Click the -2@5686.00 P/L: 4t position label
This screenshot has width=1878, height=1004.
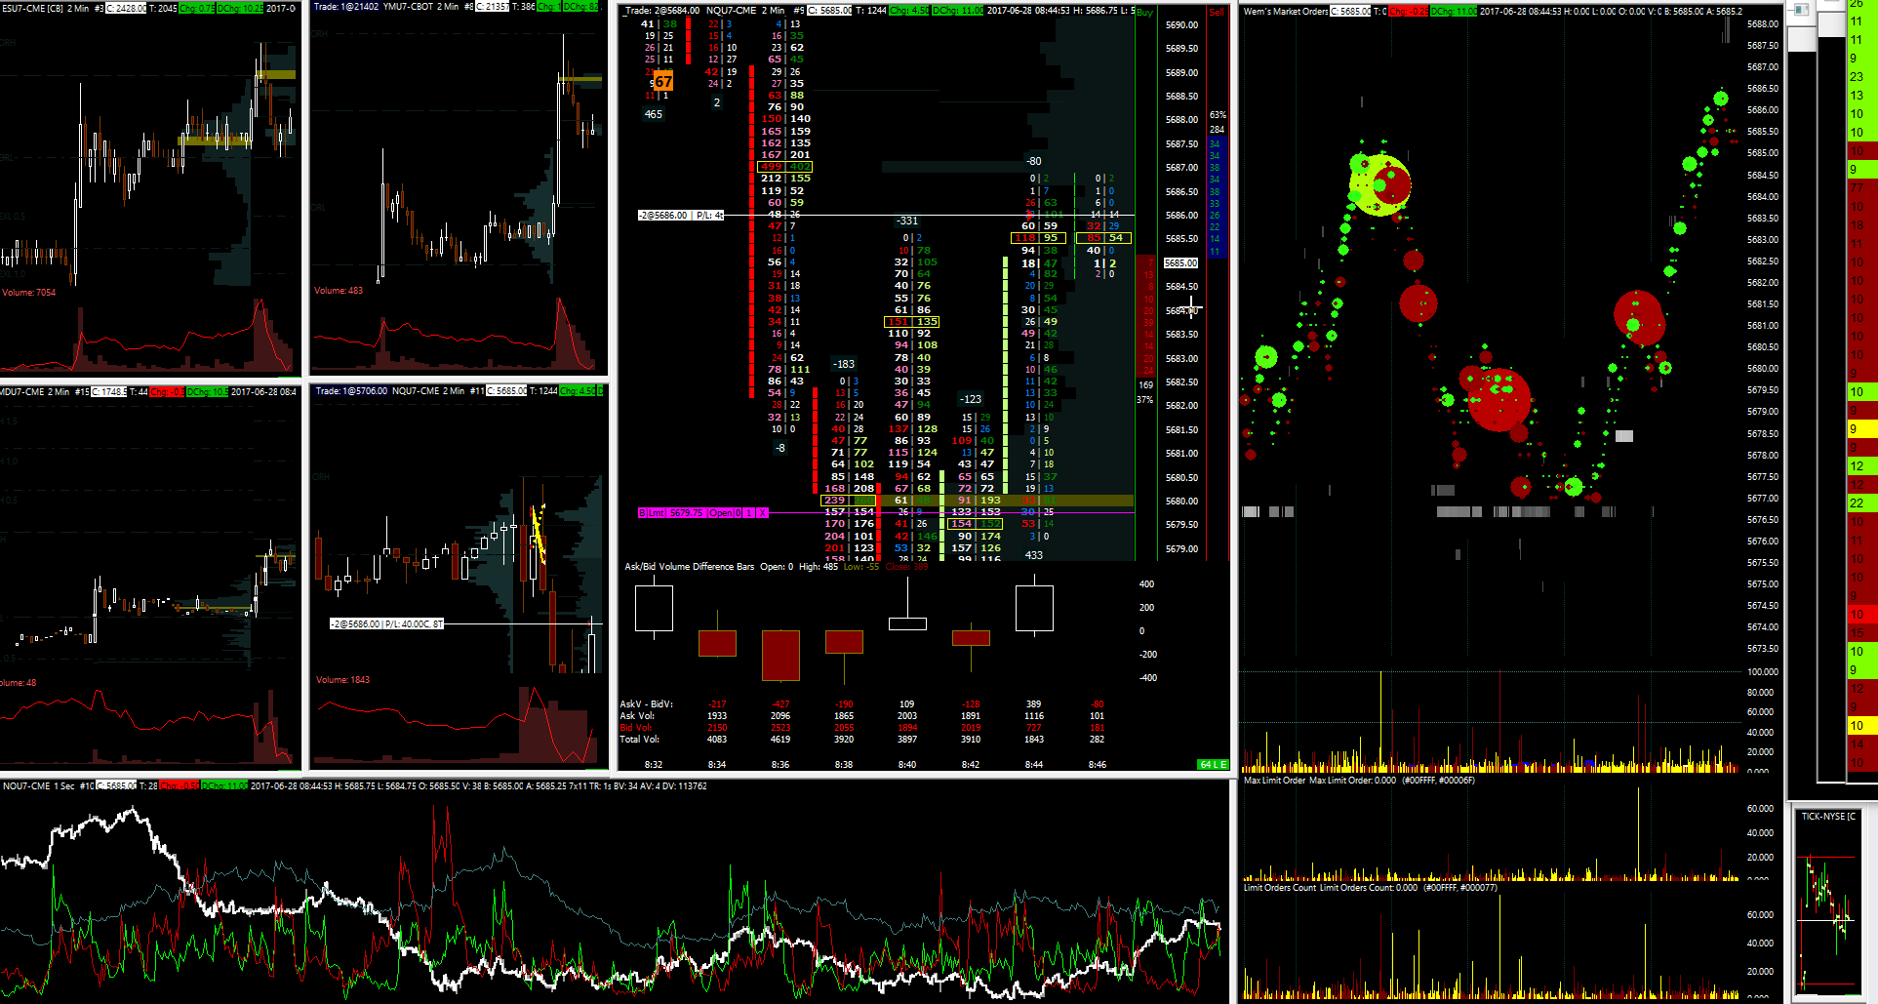(x=680, y=215)
